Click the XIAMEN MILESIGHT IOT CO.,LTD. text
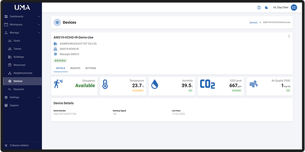The height and width of the screenshot is (152, 305). 78,43
